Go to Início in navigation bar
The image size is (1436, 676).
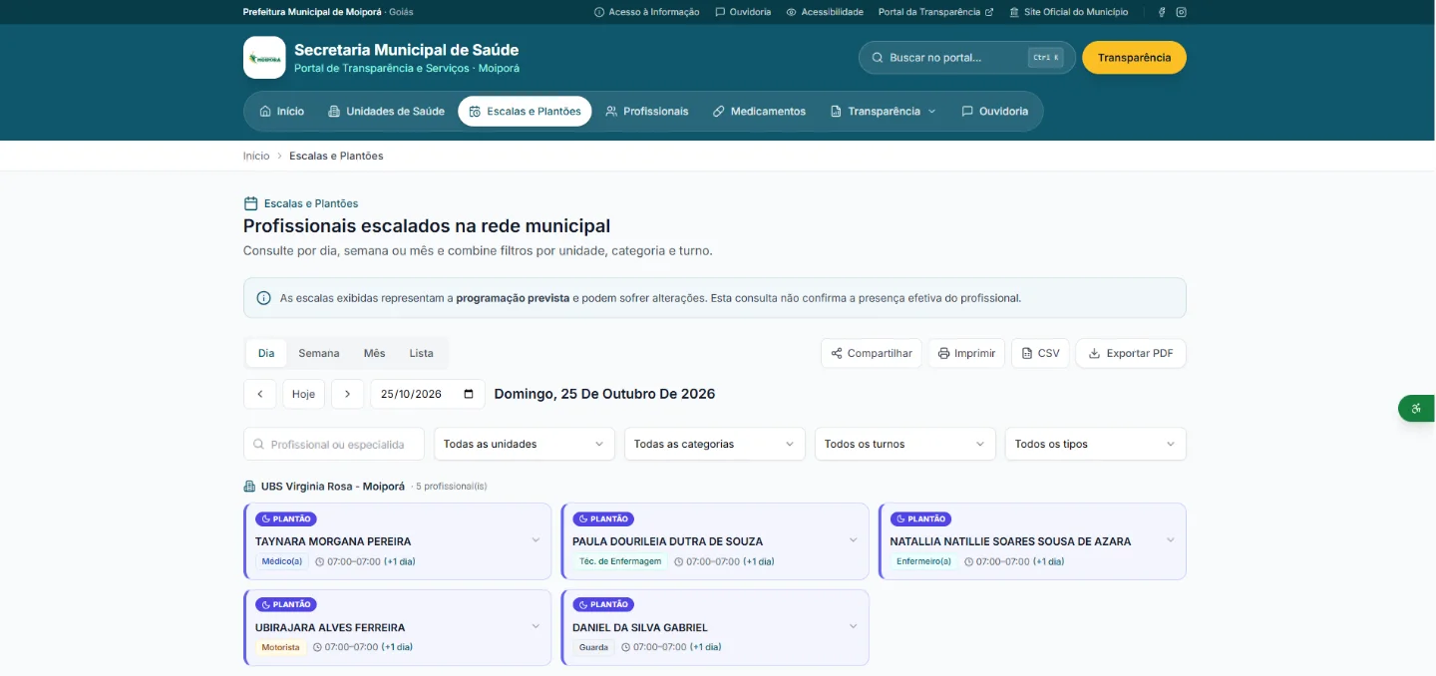point(281,112)
